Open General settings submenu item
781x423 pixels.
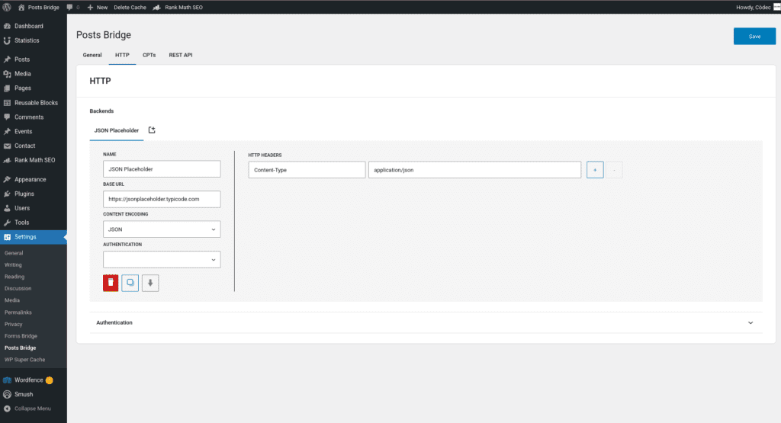tap(14, 253)
